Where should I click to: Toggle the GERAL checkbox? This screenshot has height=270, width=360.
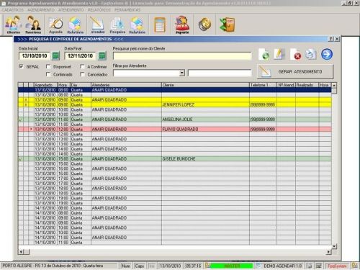[x=21, y=66]
